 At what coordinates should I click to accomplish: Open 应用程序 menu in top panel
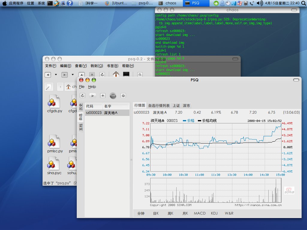click(x=16, y=3)
